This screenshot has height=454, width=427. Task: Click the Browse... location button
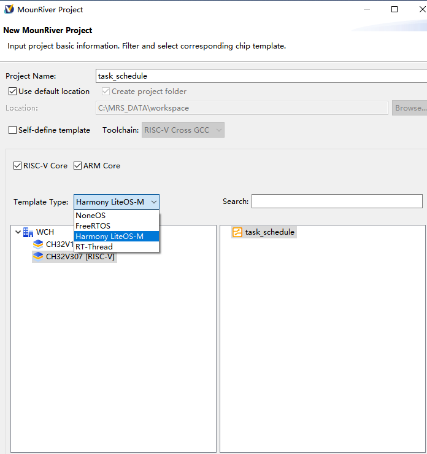point(410,108)
